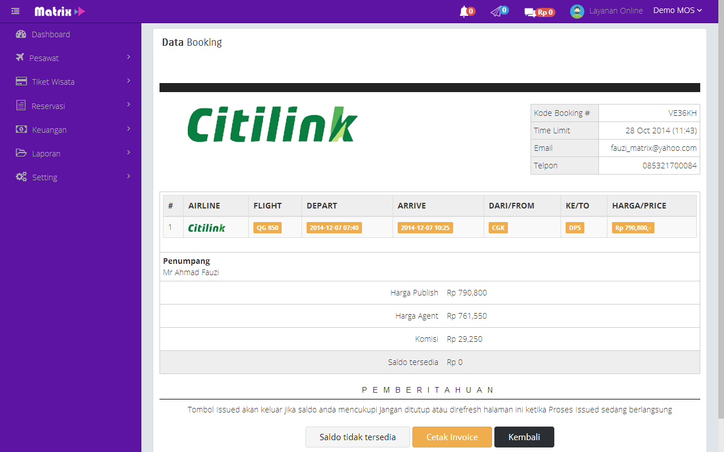Viewport: 724px width, 452px height.
Task: Click the QG 850 flight badge
Action: pos(268,228)
